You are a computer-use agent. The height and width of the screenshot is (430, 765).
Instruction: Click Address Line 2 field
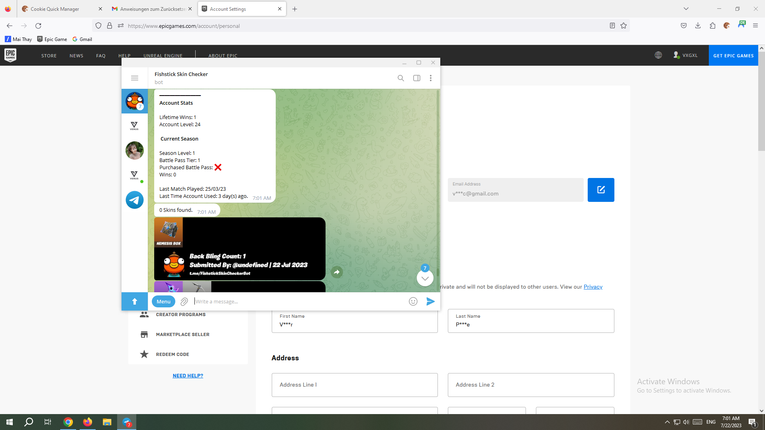[531, 385]
